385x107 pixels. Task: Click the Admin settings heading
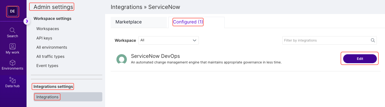(x=53, y=7)
